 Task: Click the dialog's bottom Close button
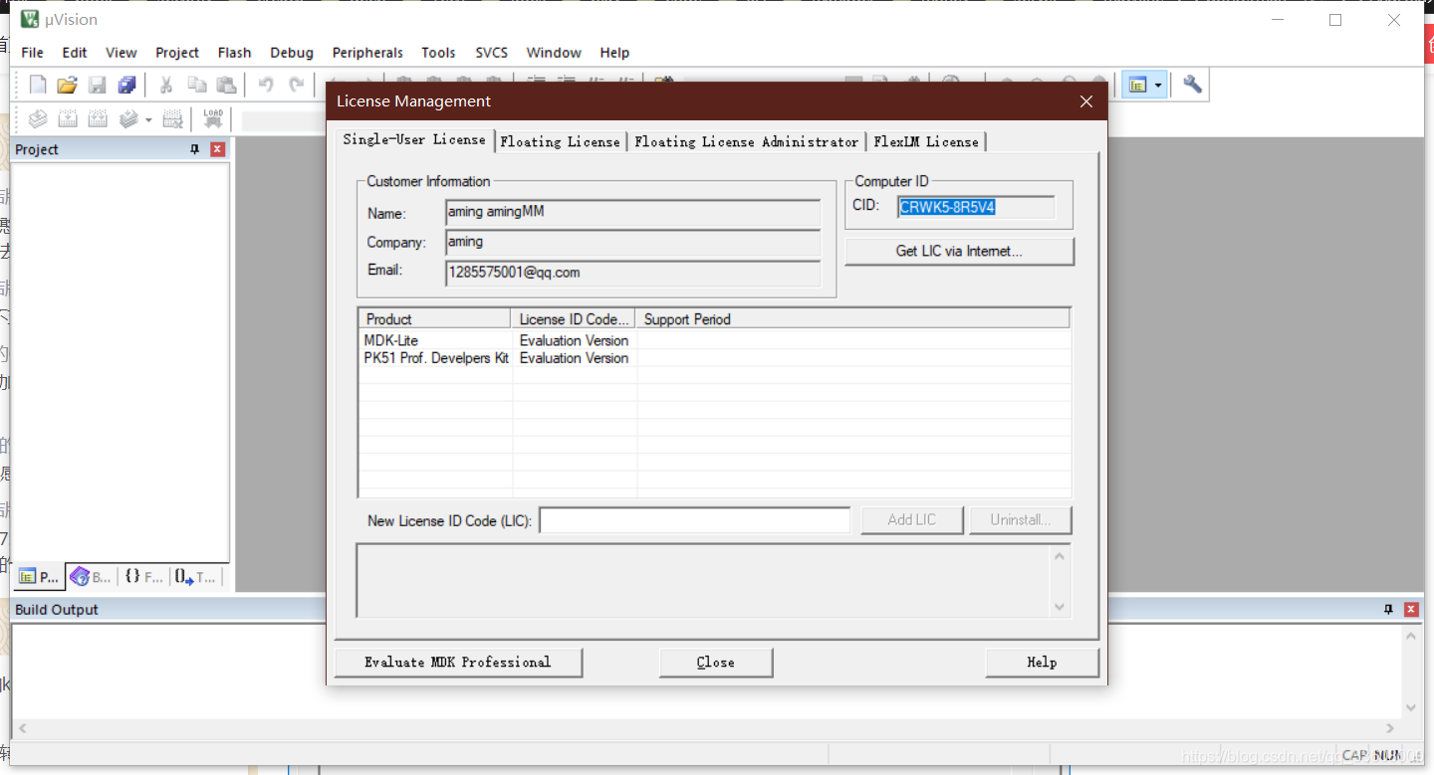click(716, 663)
